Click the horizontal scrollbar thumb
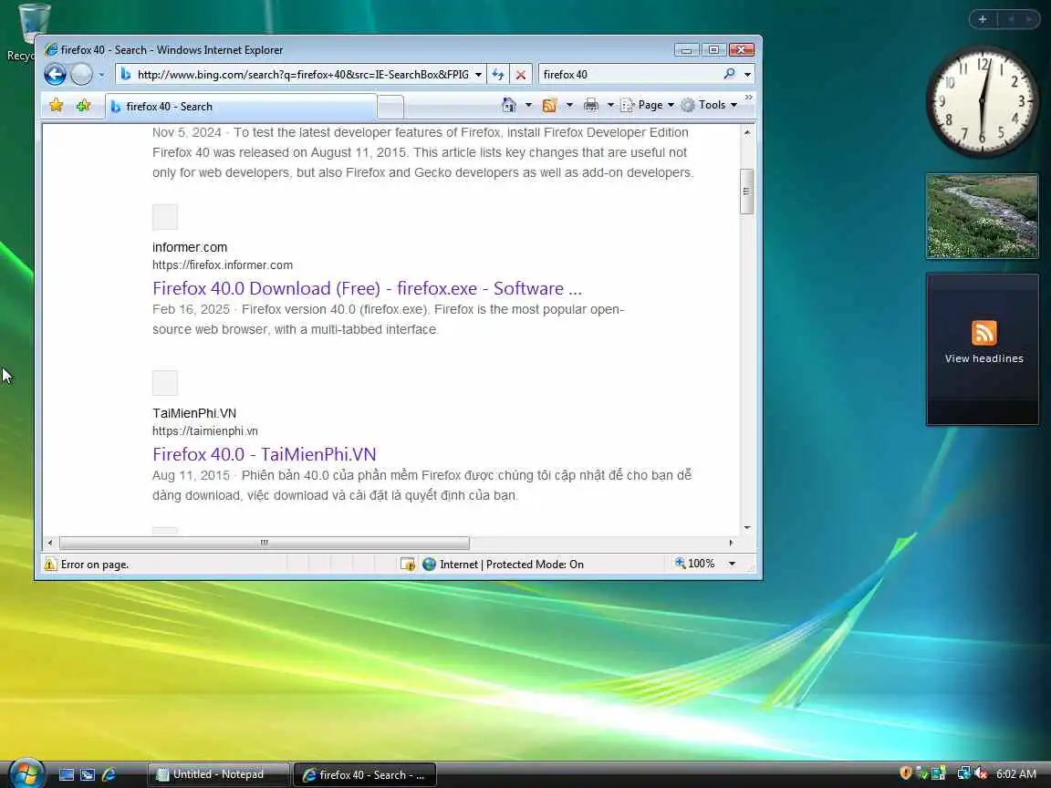1051x788 pixels. pos(264,543)
